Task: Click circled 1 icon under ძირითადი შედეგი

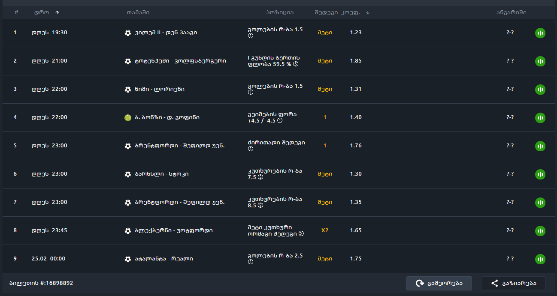Action: tap(251, 149)
